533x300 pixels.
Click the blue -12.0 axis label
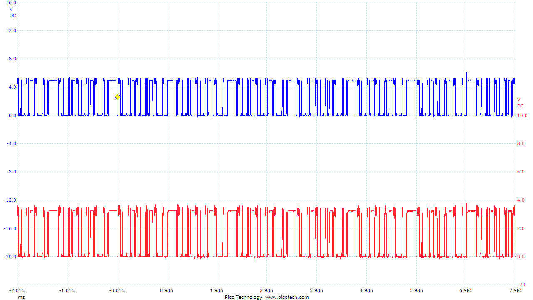(10, 200)
